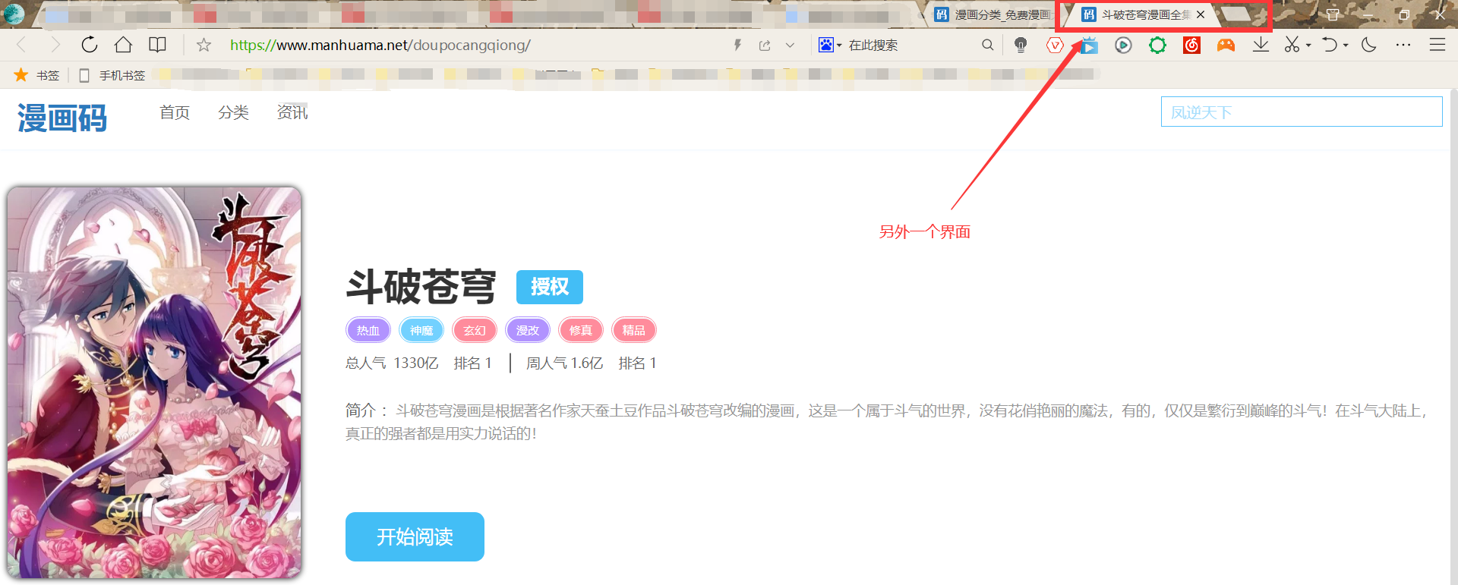
Task: Click the red hexagon V extension icon
Action: [x=1055, y=45]
